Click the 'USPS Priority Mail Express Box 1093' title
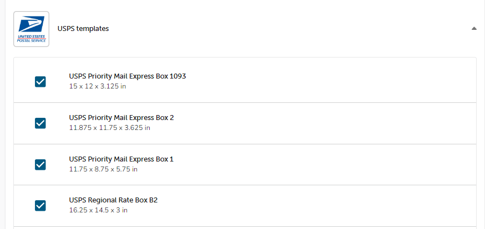Image resolution: width=485 pixels, height=229 pixels. [x=127, y=76]
